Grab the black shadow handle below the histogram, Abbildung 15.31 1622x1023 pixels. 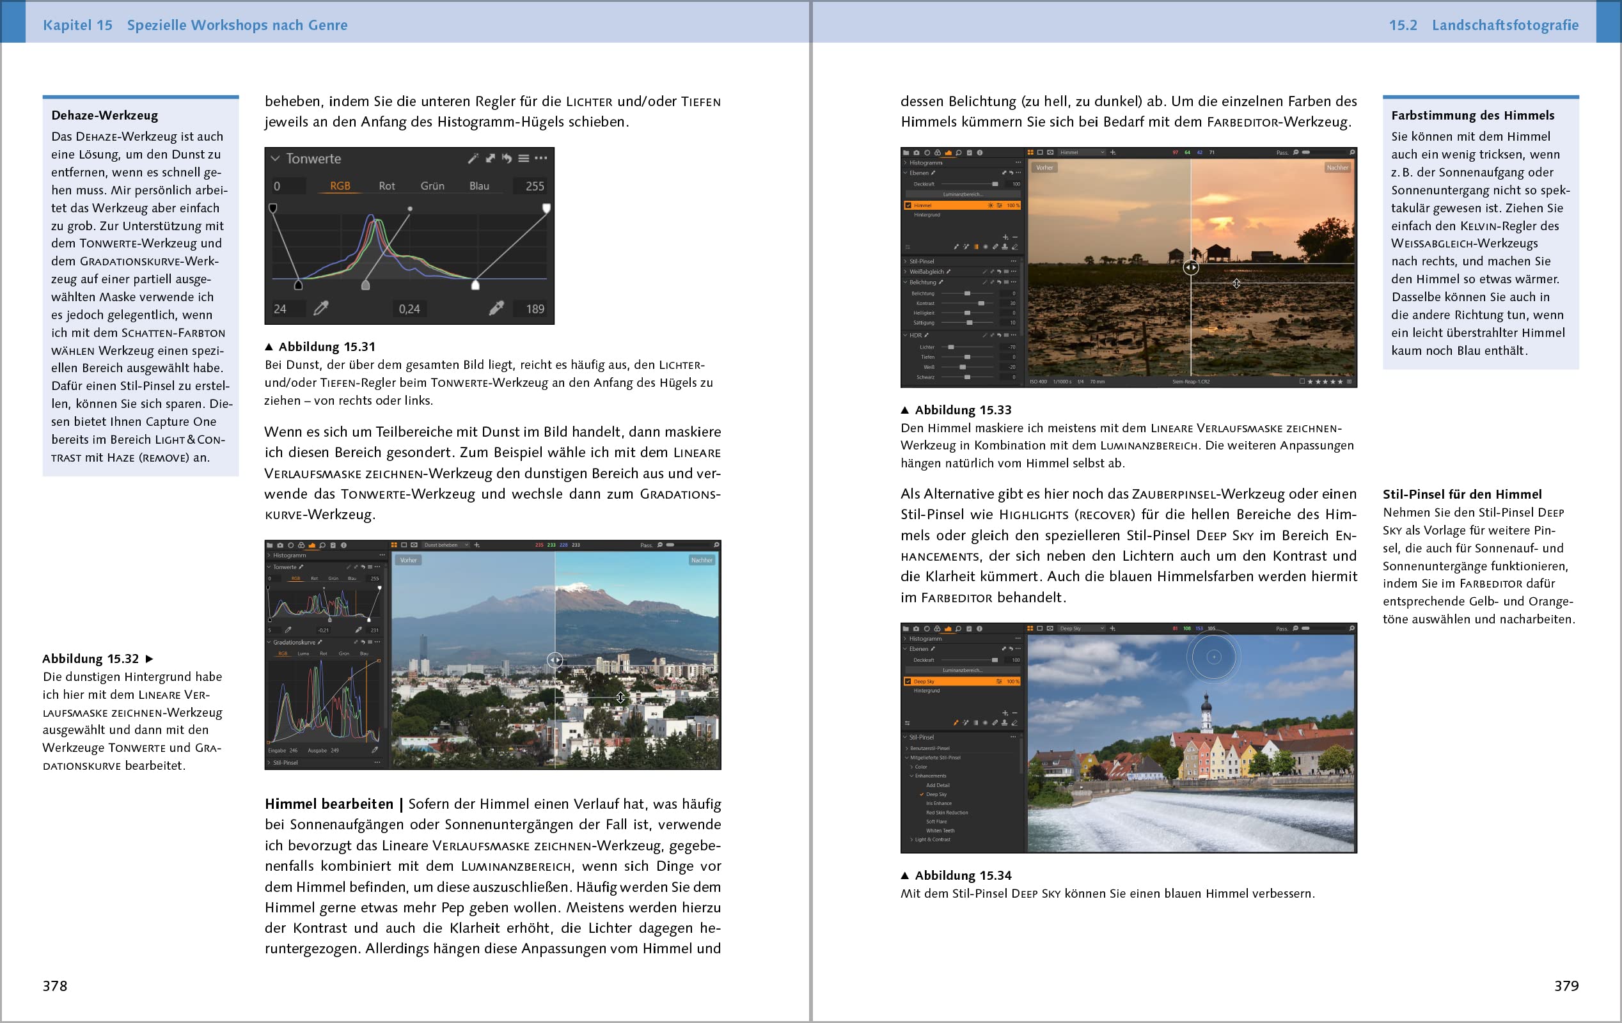[299, 285]
